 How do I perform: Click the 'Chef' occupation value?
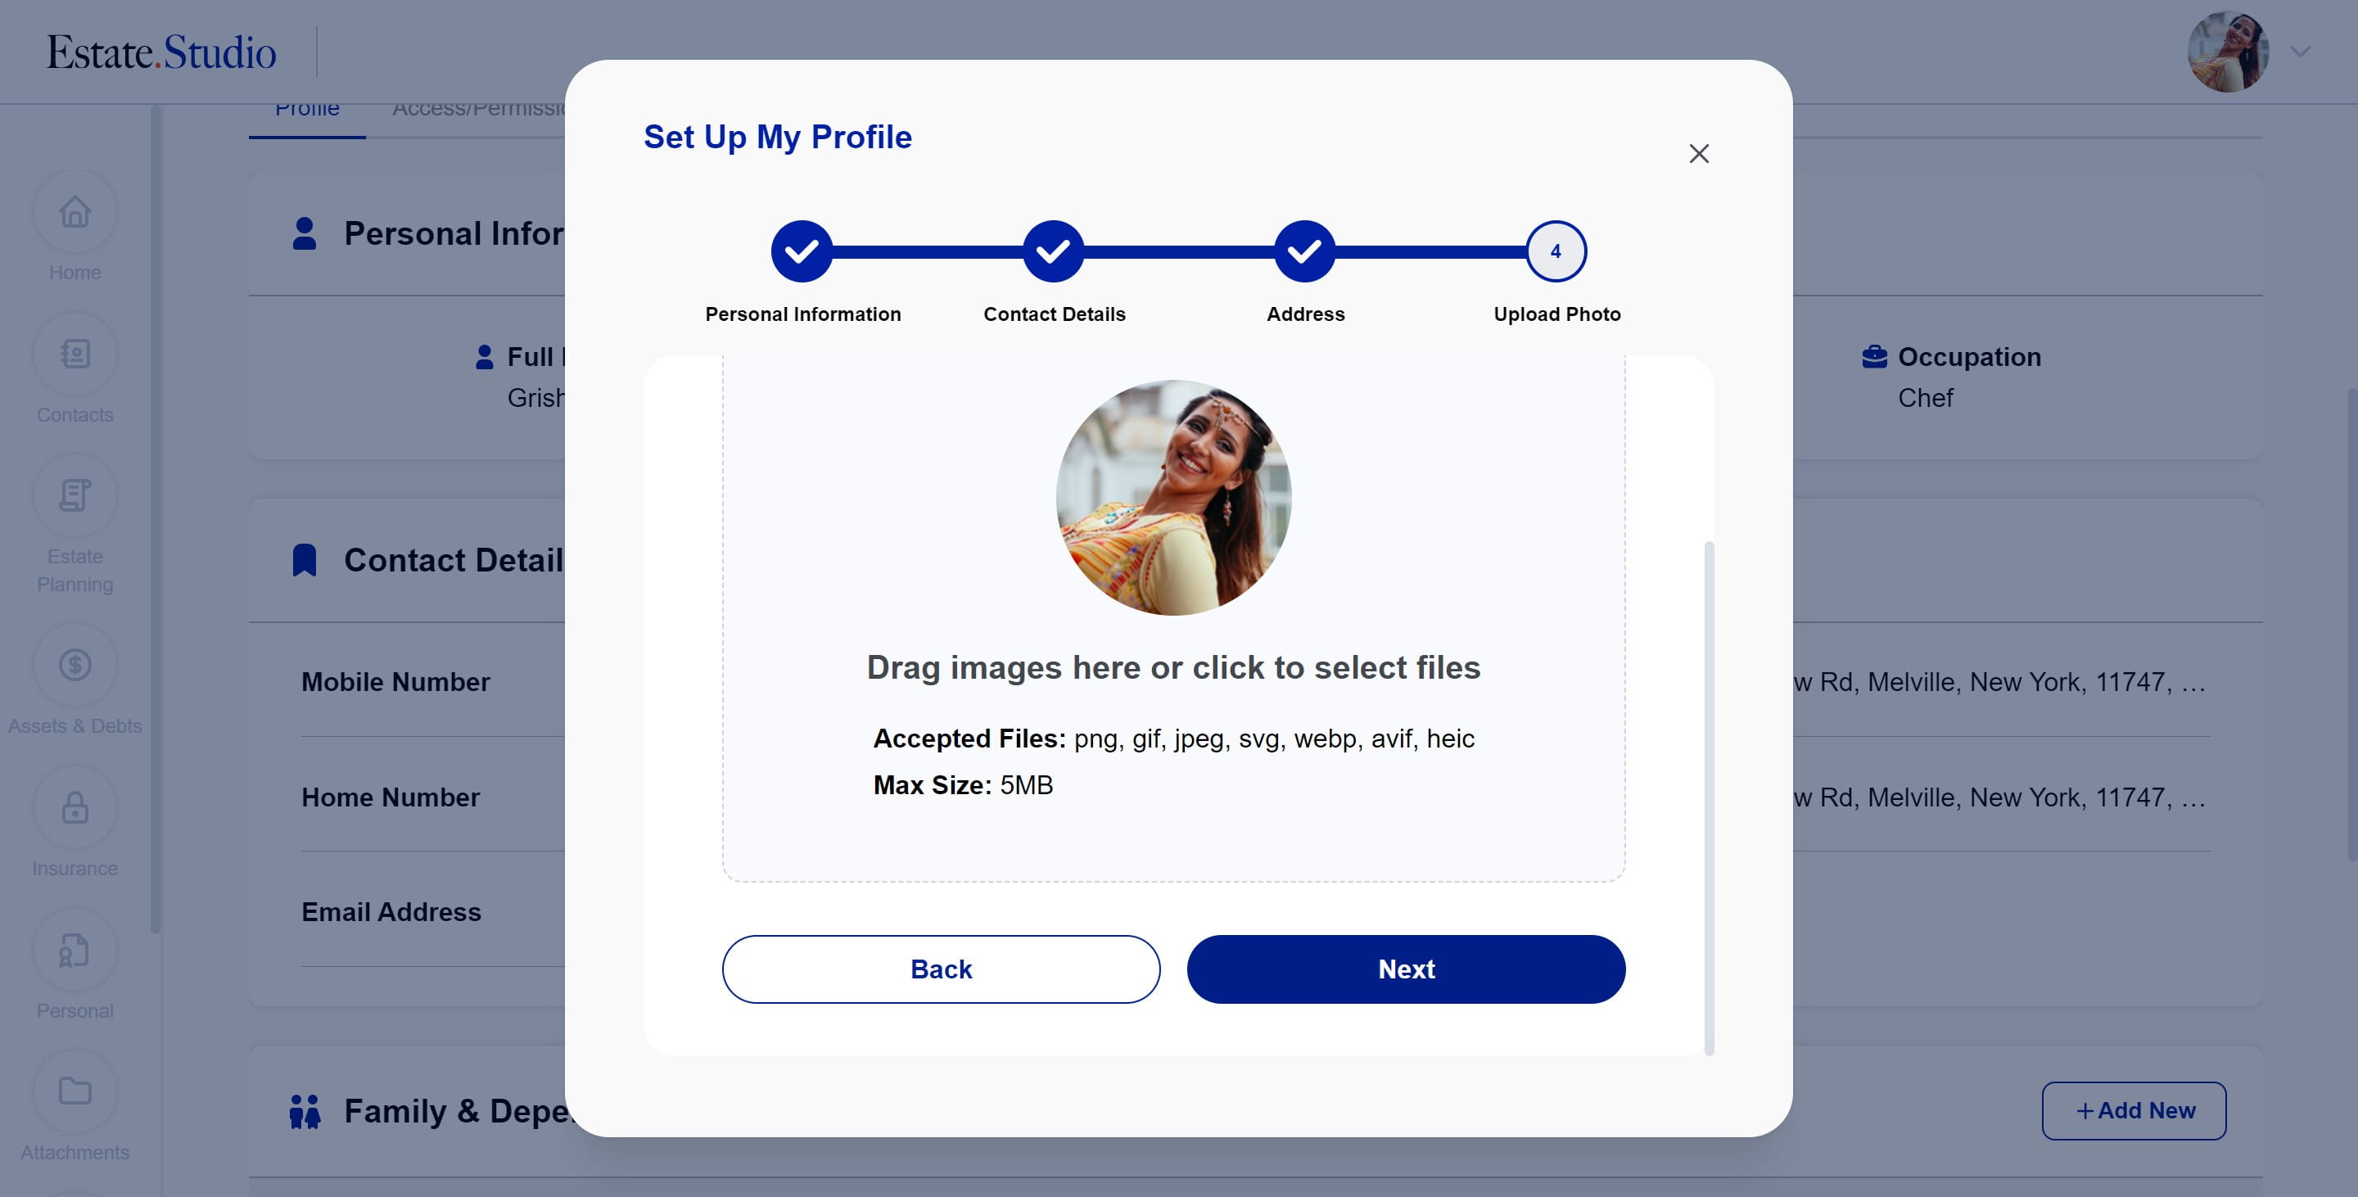coord(1925,398)
